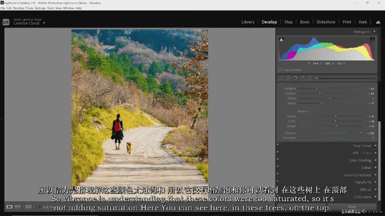Toggle left panel show/hide arrow
This screenshot has height=216, width=385.
point(2,120)
